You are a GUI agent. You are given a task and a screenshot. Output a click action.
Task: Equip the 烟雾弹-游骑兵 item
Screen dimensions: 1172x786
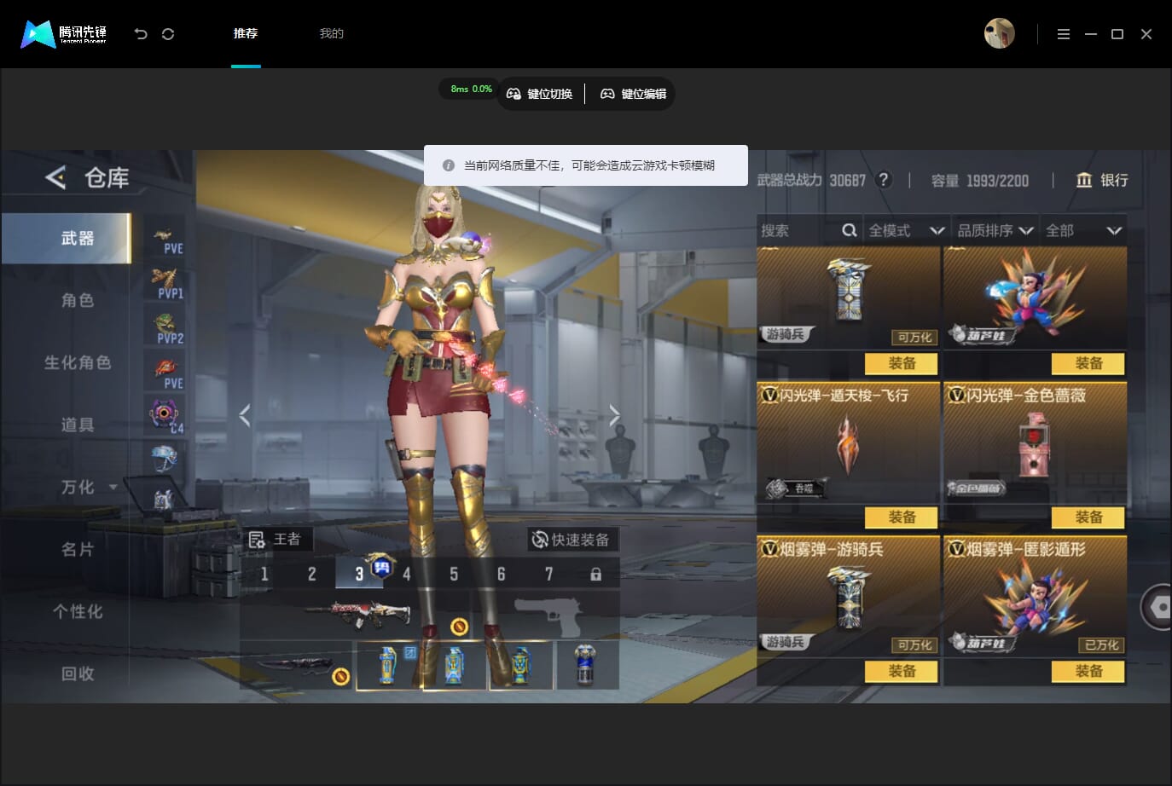point(902,672)
